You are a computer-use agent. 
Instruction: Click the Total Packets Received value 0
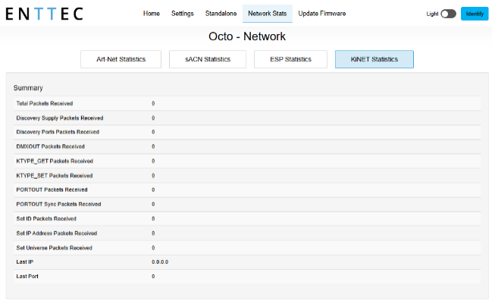click(x=153, y=104)
